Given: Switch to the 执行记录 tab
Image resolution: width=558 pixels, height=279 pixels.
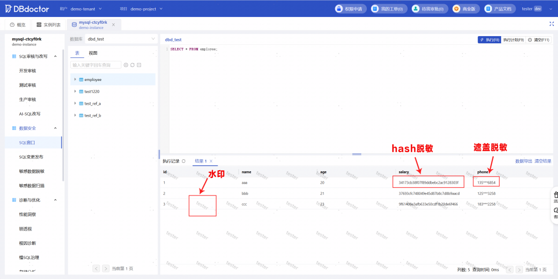Looking at the screenshot, I should tap(171, 161).
